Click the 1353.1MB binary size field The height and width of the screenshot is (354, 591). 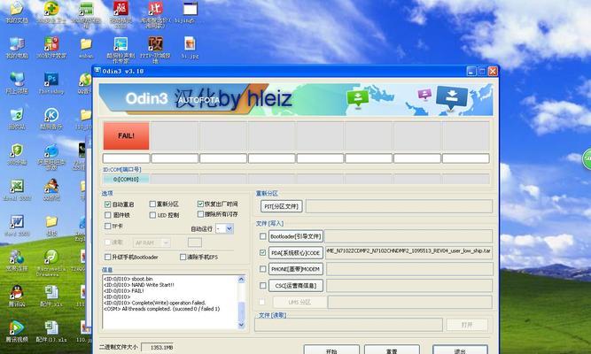click(x=157, y=347)
